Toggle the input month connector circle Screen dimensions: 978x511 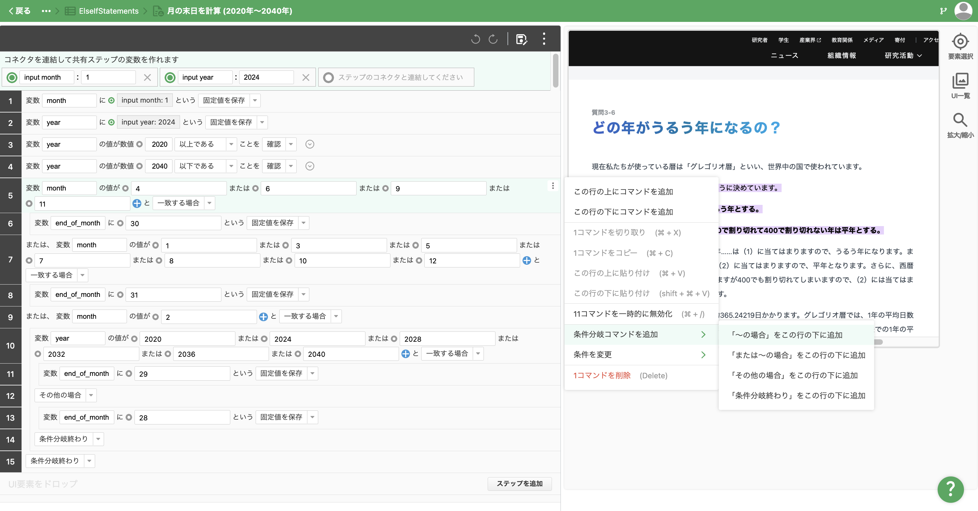point(12,77)
